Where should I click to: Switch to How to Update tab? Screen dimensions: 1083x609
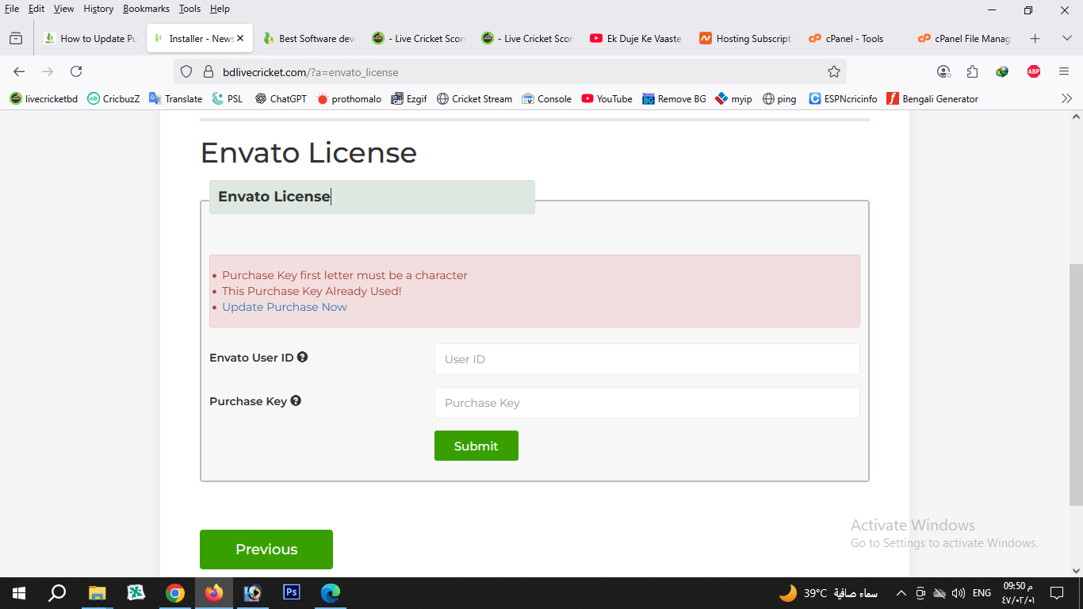pos(90,38)
